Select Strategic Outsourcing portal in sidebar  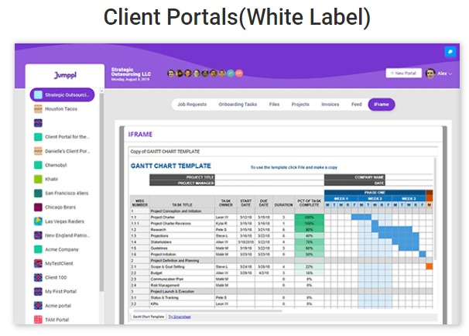62,95
